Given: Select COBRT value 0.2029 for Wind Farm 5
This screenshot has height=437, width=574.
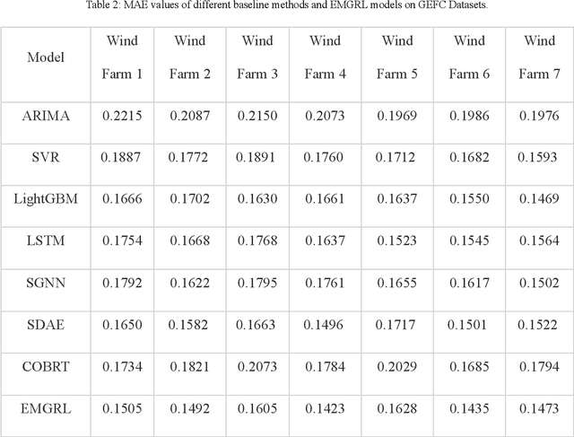Looking at the screenshot, I should 398,367.
